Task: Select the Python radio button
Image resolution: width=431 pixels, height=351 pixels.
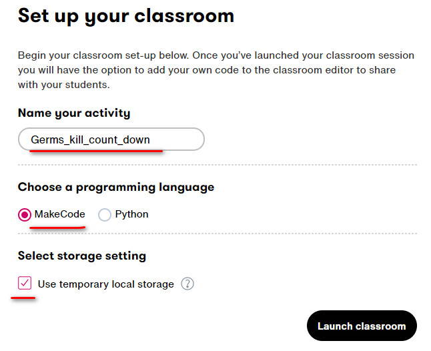Action: pos(105,214)
